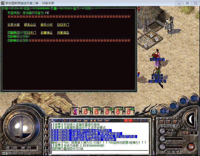Viewport: 200px width, 156px height.
Task: Click the Exp circle icon
Action: coord(162,139)
